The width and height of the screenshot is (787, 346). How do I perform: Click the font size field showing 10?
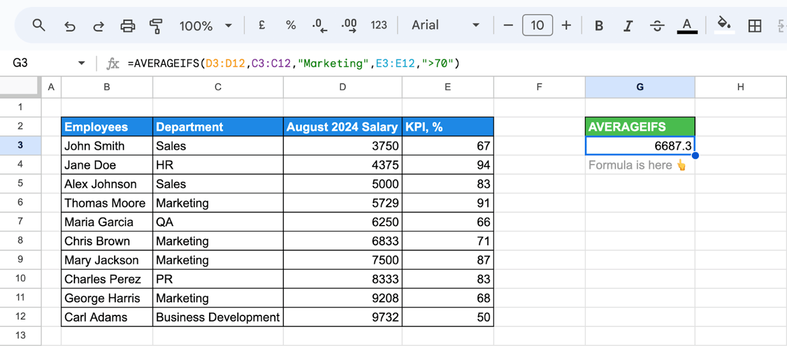(537, 25)
